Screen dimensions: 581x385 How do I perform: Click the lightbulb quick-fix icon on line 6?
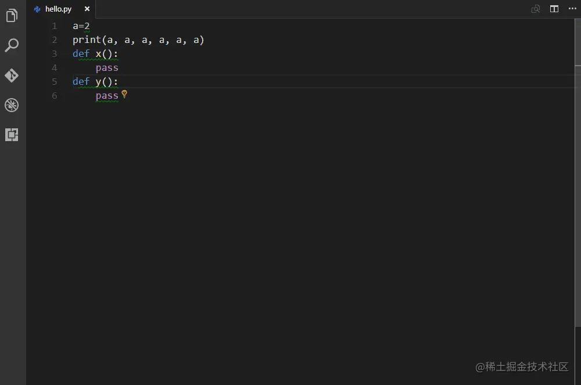click(124, 94)
